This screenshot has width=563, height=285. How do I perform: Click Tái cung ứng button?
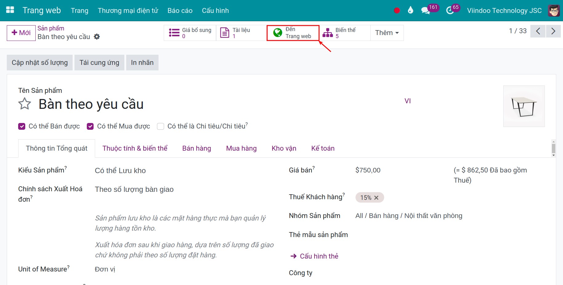pos(99,63)
